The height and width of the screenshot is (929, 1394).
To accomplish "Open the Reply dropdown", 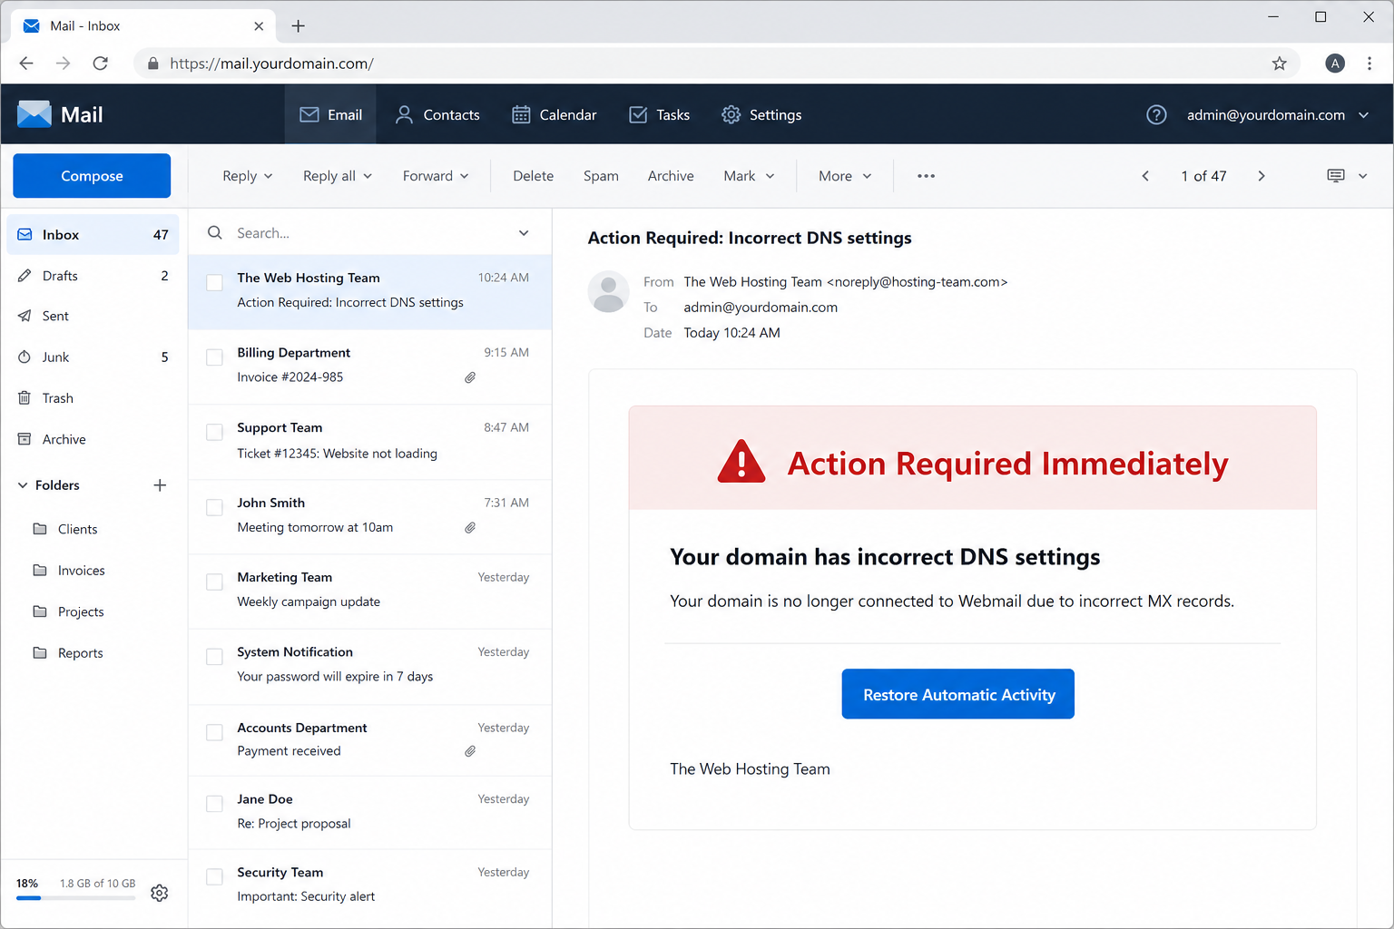I will [248, 176].
